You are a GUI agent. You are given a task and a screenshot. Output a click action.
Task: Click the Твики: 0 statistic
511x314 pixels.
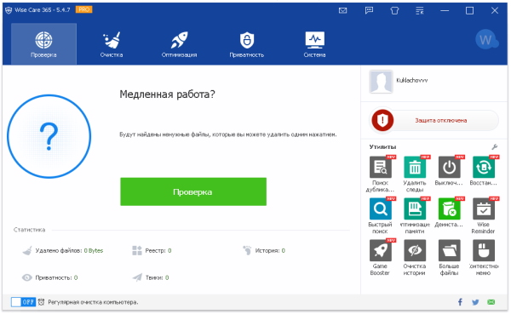pos(151,277)
